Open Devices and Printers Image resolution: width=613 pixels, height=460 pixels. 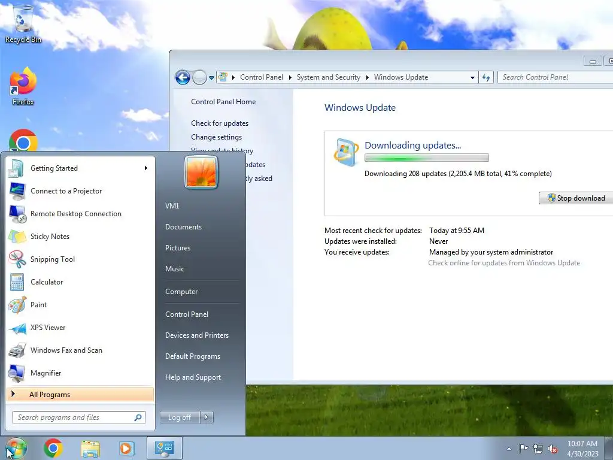pyautogui.click(x=196, y=335)
